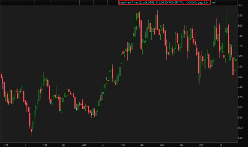Click the cyan signal dot near 300 price level
The image size is (248, 147).
point(167,53)
